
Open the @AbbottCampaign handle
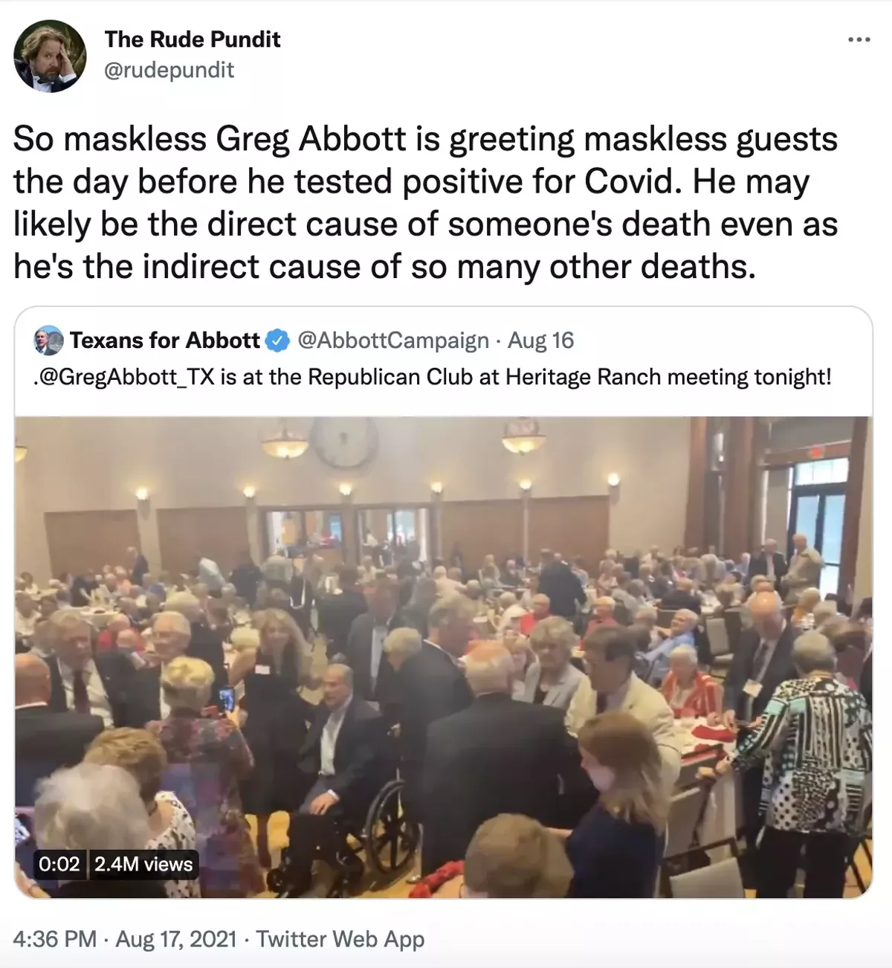tap(393, 341)
